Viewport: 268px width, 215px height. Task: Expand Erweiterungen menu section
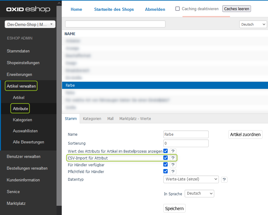(x=19, y=75)
